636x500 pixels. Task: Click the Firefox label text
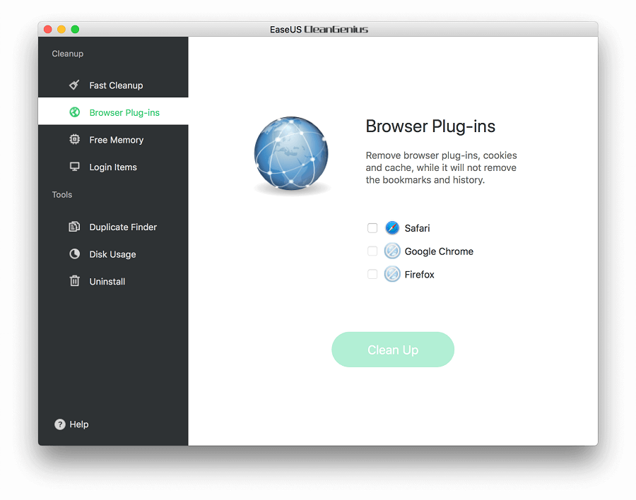419,275
